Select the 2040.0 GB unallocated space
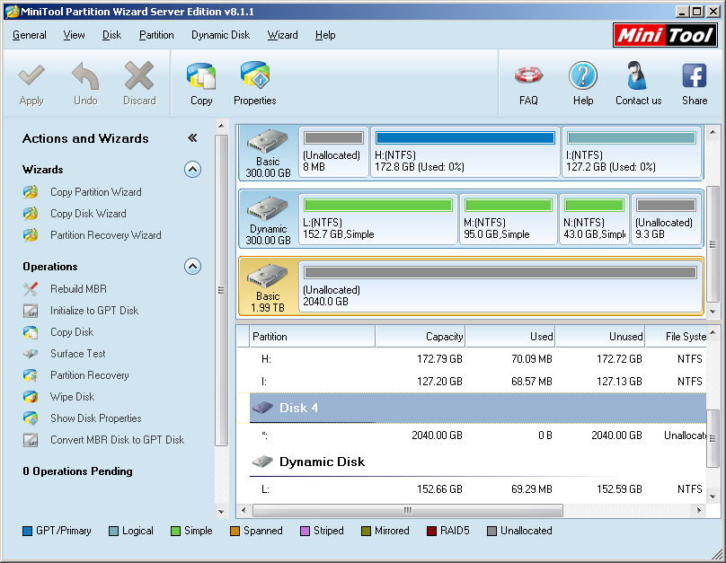 [500, 286]
